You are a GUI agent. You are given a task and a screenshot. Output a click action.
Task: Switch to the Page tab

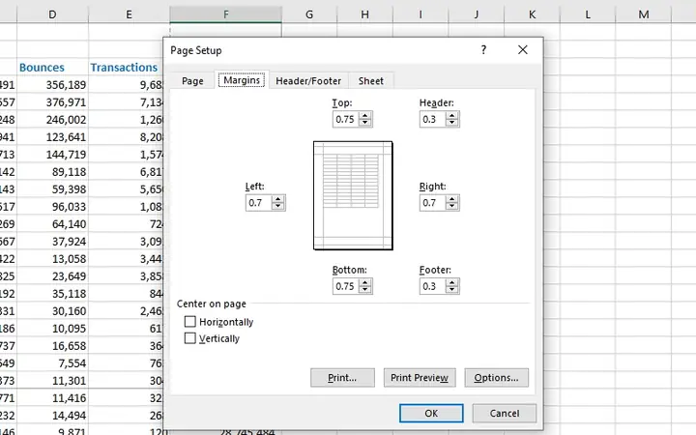pos(192,81)
